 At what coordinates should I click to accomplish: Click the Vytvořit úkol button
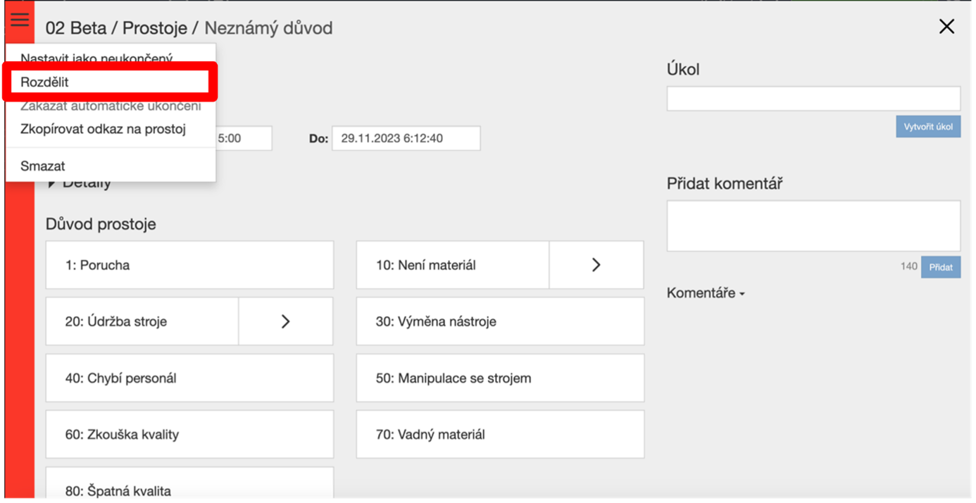928,127
